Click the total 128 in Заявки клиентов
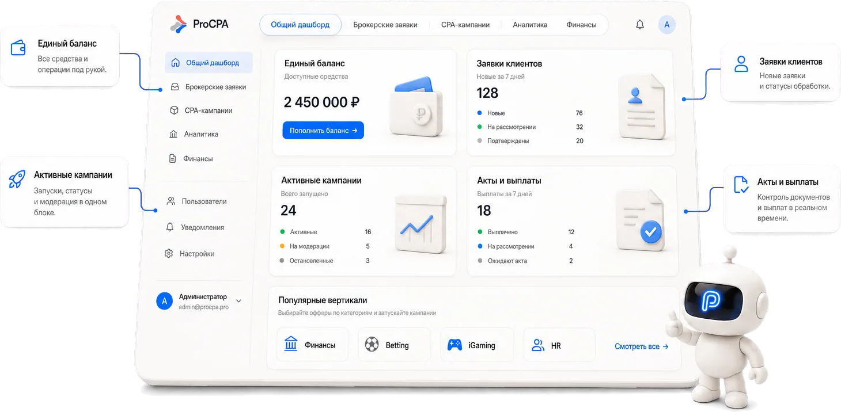 point(487,93)
